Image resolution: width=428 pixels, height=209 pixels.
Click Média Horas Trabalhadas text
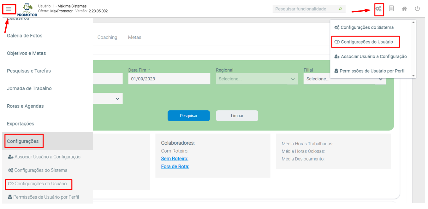pyautogui.click(x=307, y=144)
